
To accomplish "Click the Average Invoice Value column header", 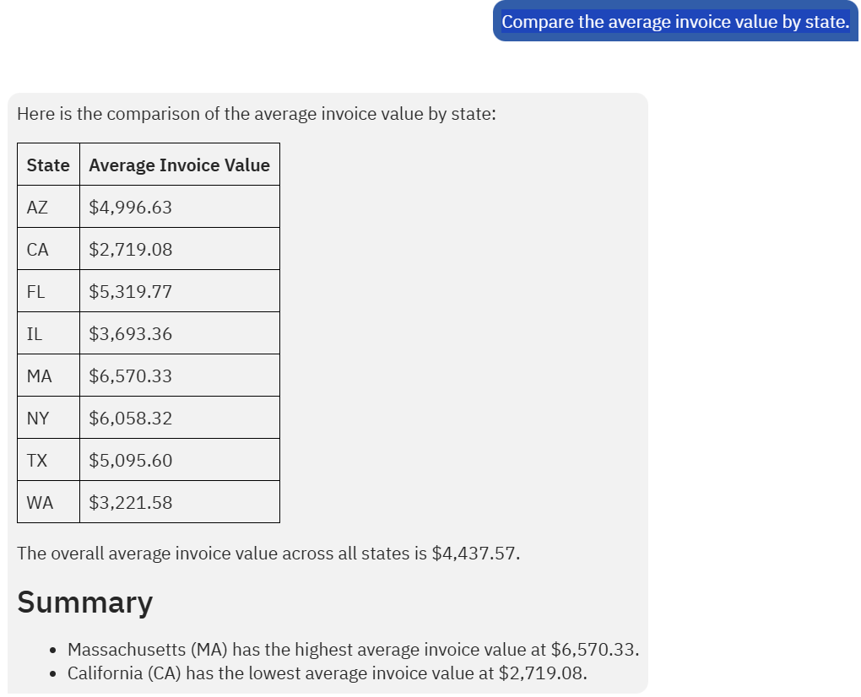I will coord(179,165).
